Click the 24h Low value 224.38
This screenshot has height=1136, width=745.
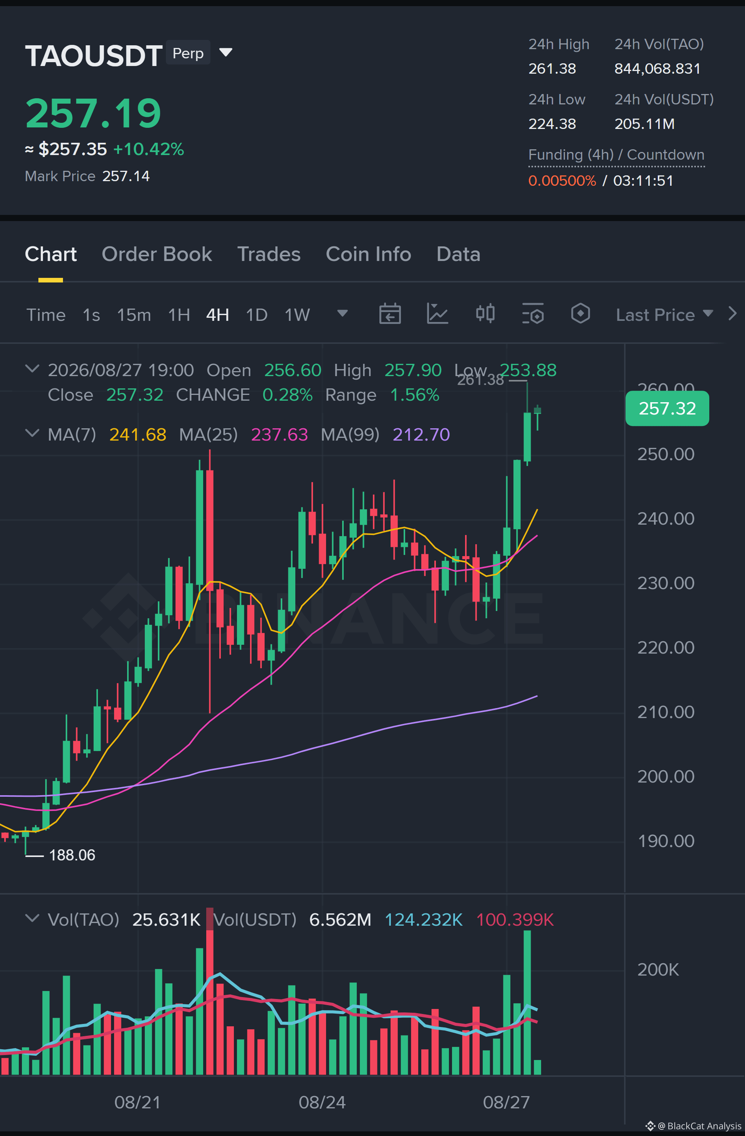pyautogui.click(x=552, y=124)
